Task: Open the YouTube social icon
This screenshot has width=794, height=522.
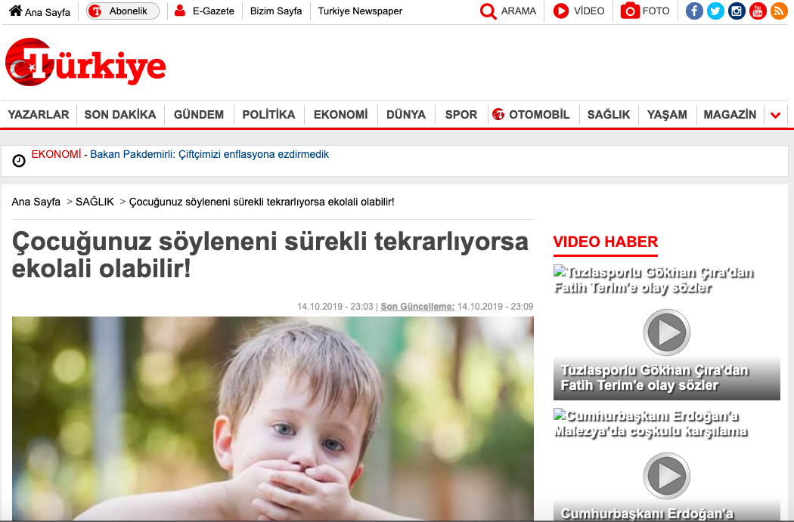Action: coord(758,11)
